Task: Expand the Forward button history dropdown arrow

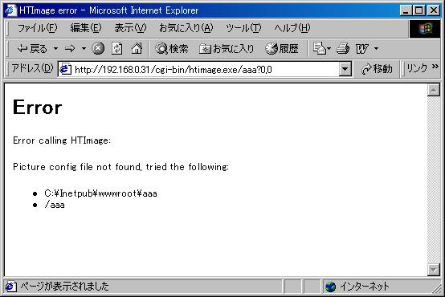Action: point(84,48)
